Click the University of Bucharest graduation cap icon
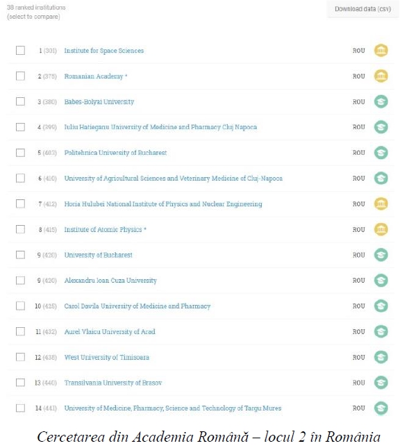The height and width of the screenshot is (448, 409). [x=381, y=255]
